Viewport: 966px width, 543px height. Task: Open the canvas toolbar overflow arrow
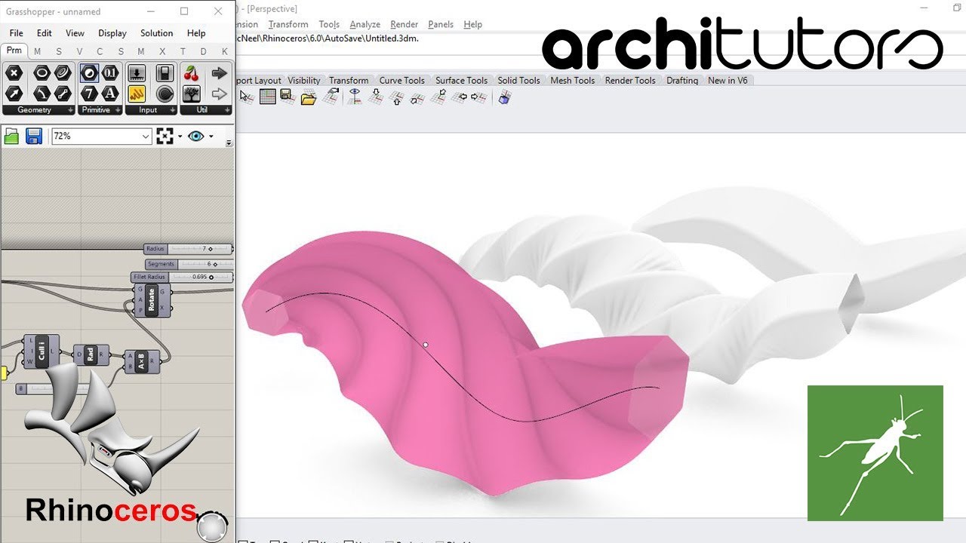[x=229, y=143]
